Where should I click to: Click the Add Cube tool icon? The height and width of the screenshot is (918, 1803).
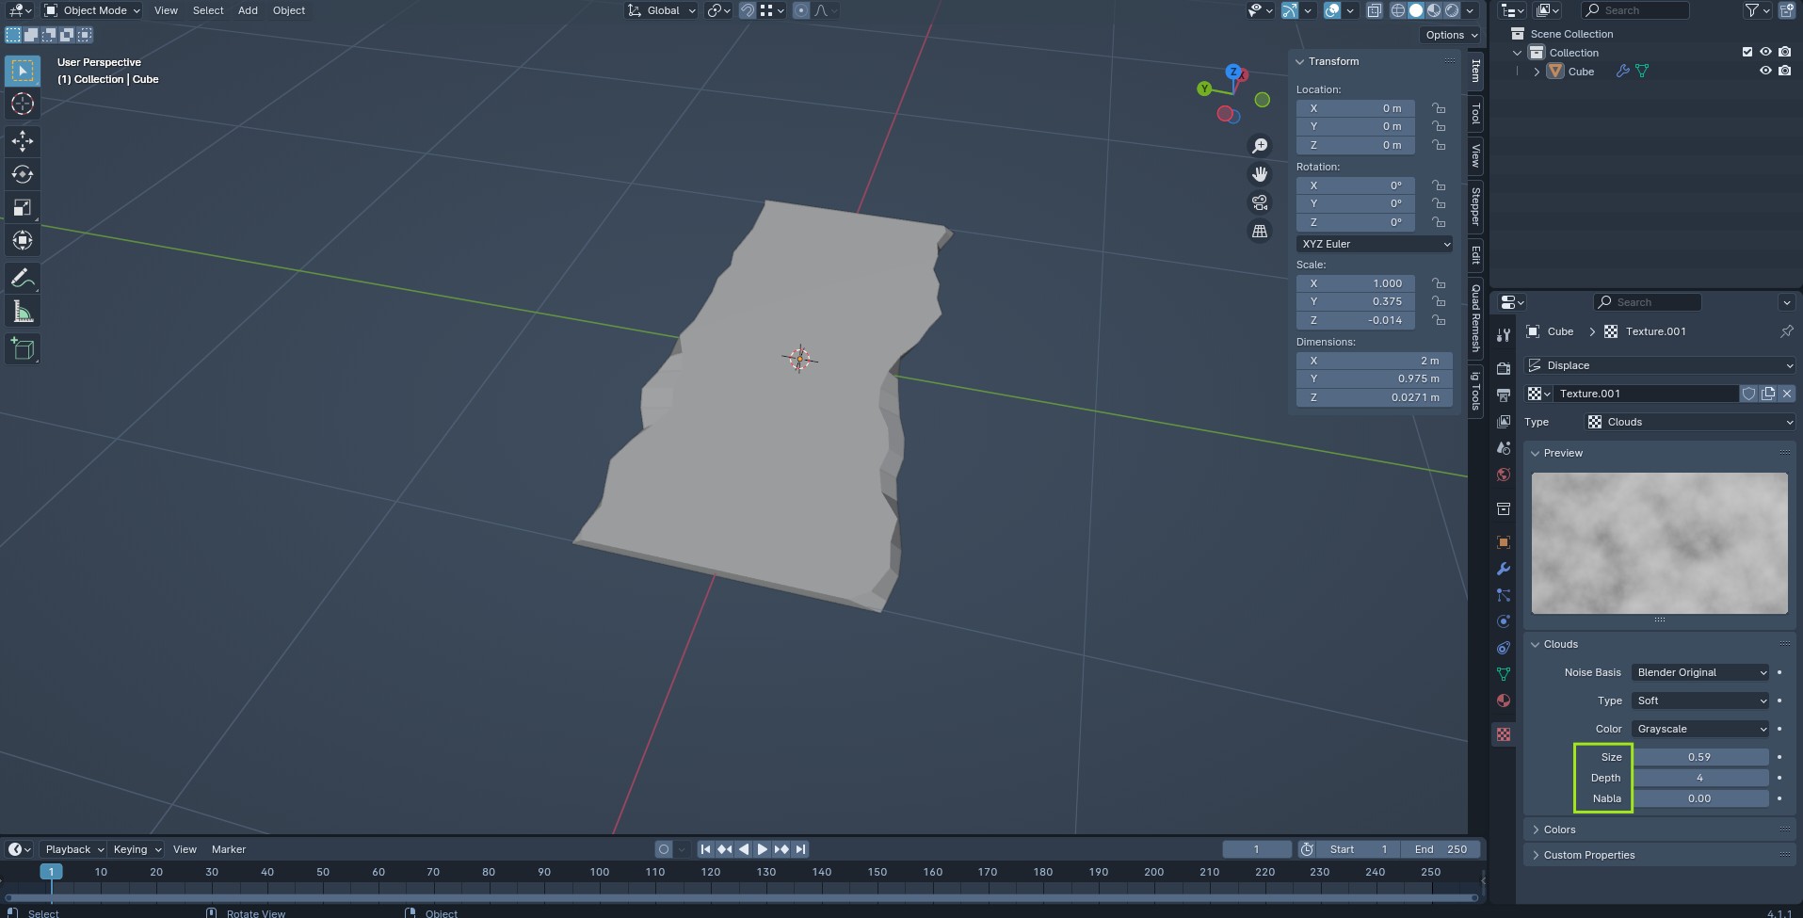click(x=23, y=349)
